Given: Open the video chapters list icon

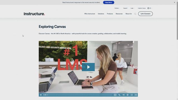Looking at the screenshot, I should (132, 95).
